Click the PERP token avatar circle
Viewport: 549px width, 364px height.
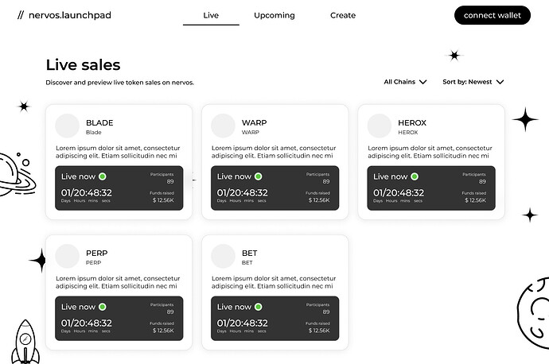click(67, 256)
